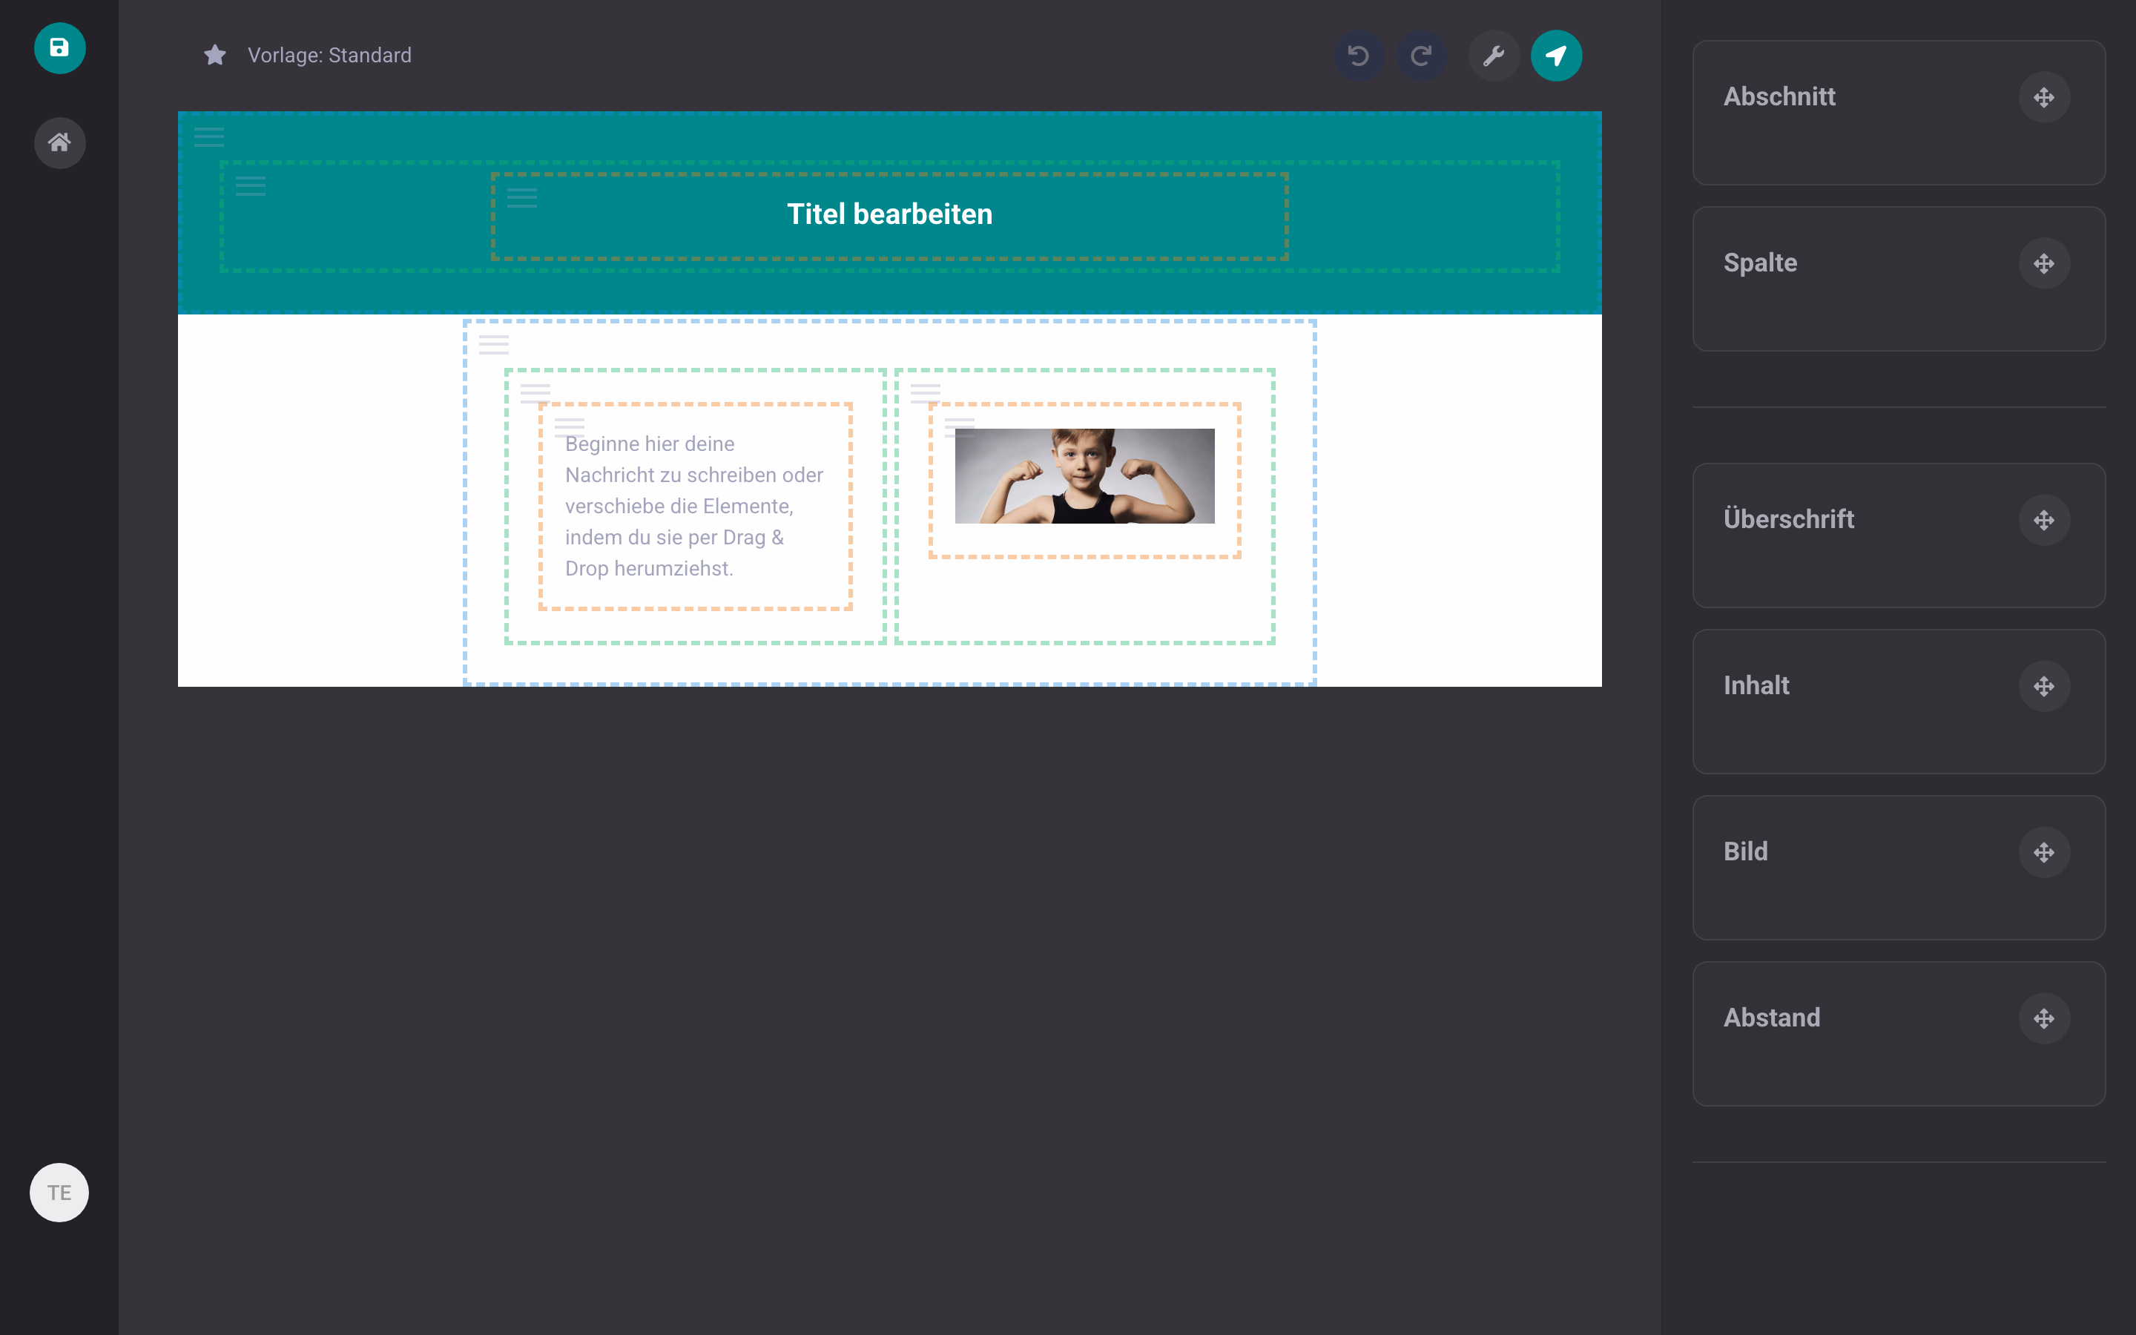Screen dimensions: 2136x1335
Task: Click the Beginne hier deine Nachricht text
Action: click(693, 506)
